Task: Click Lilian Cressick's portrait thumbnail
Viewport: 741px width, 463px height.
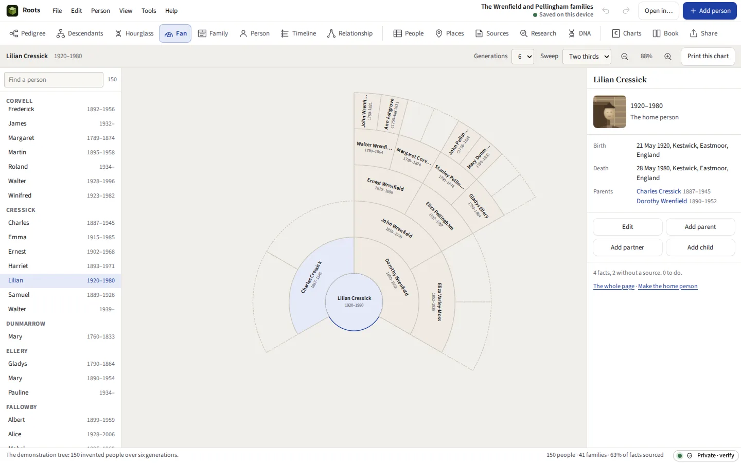Action: 610,112
